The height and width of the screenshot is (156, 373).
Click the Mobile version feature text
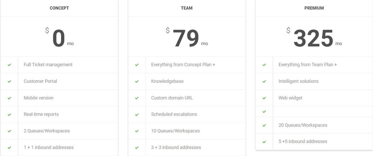38,98
